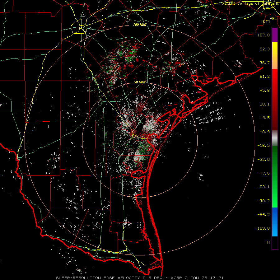Click the gray near-zero segment of the color bar
Image resolution: width=280 pixels, height=280 pixels.
click(275, 138)
